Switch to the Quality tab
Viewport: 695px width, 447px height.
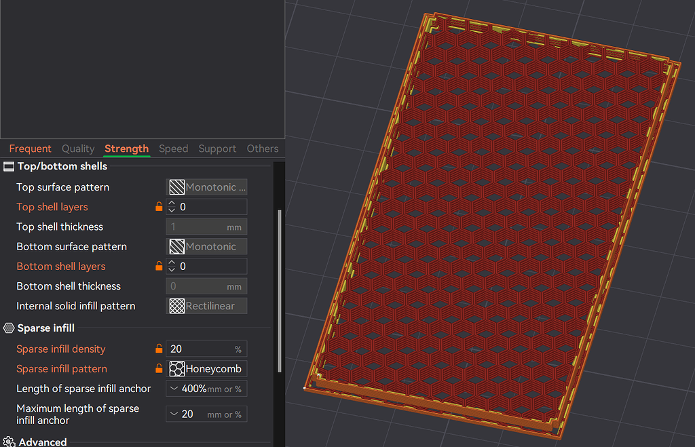click(x=78, y=149)
